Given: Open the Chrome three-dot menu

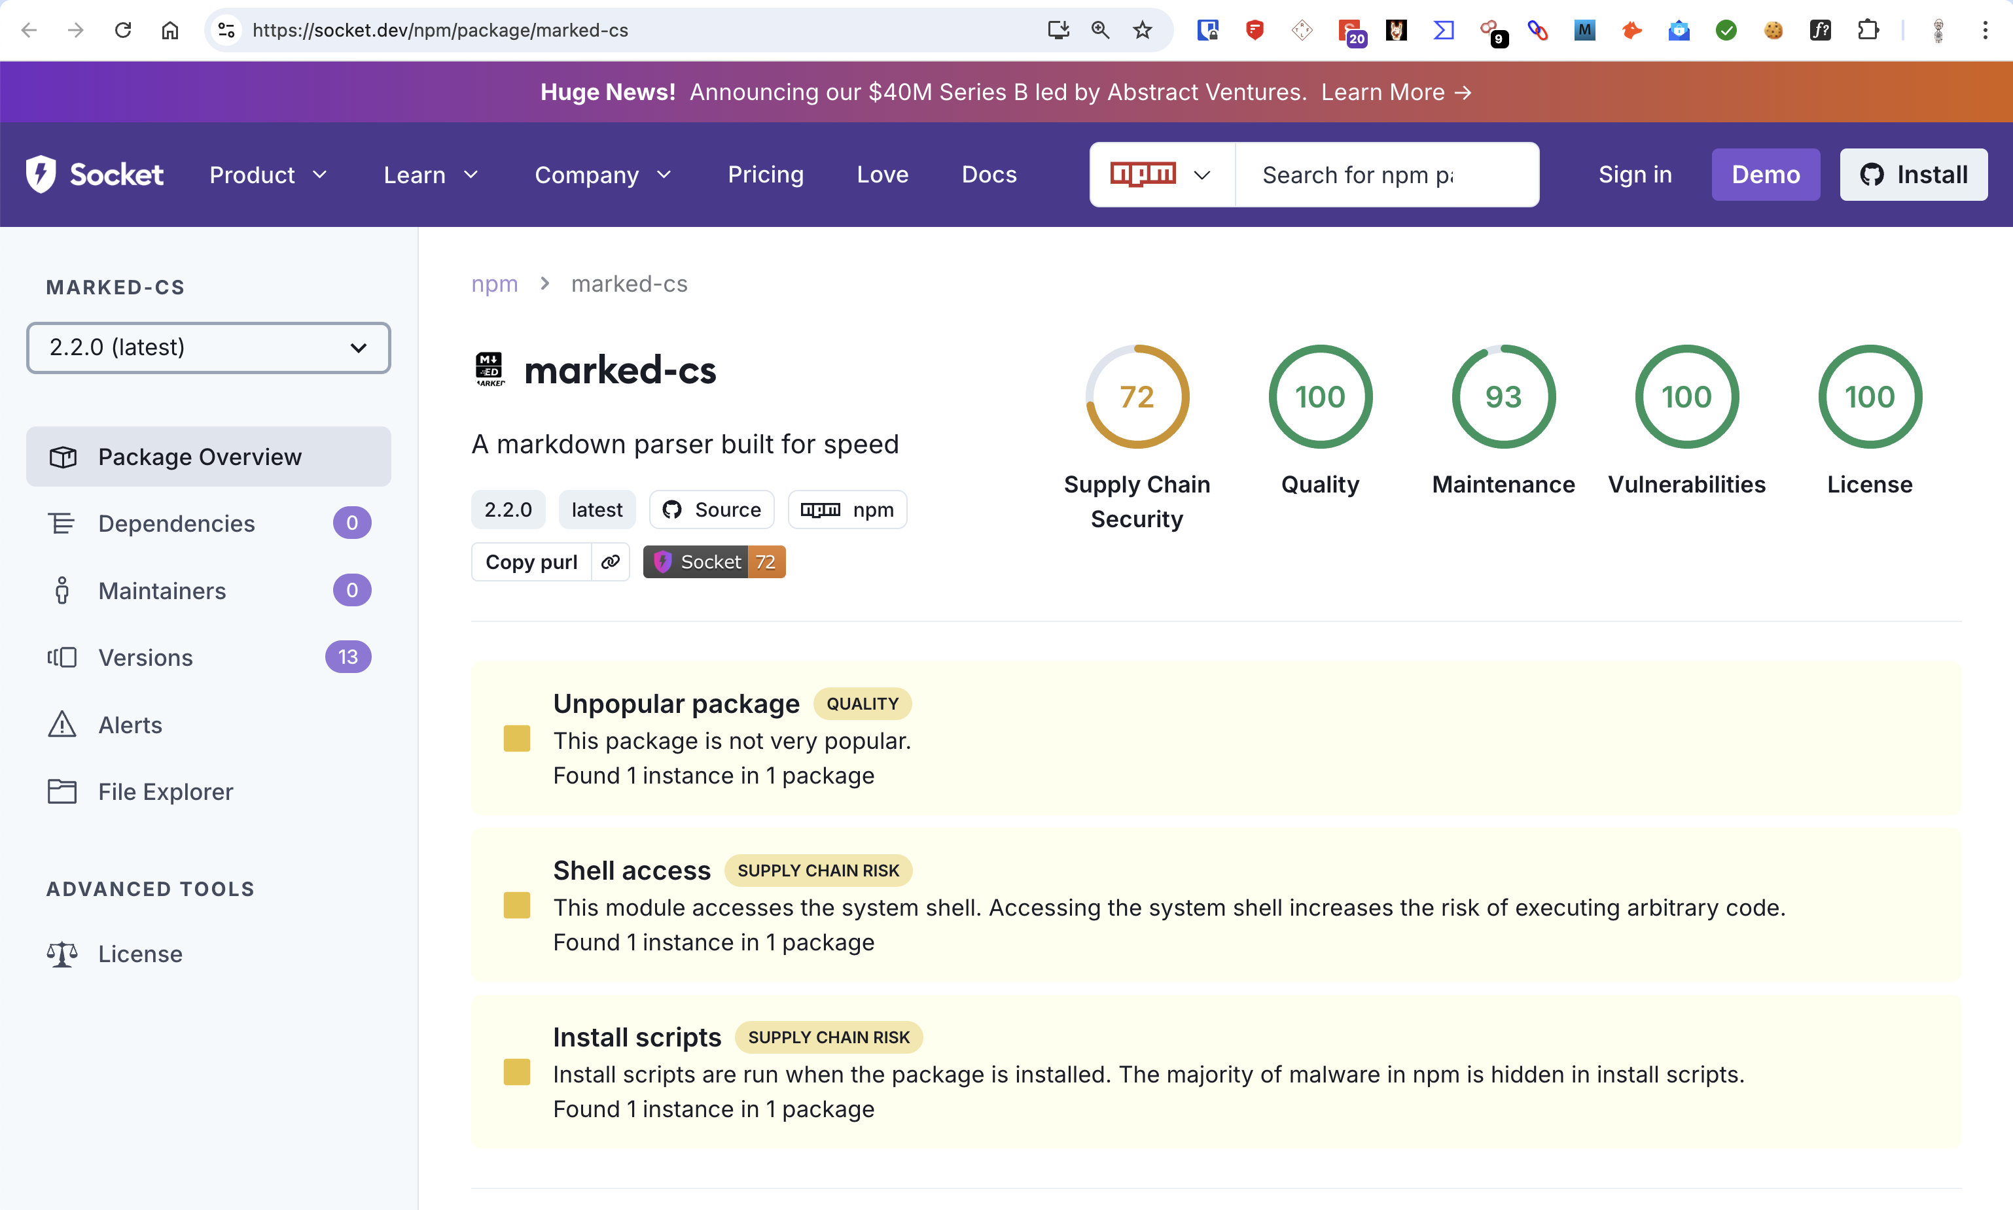Looking at the screenshot, I should click(1986, 30).
